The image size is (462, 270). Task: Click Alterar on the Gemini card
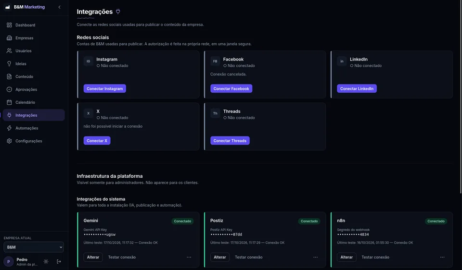pos(93,257)
